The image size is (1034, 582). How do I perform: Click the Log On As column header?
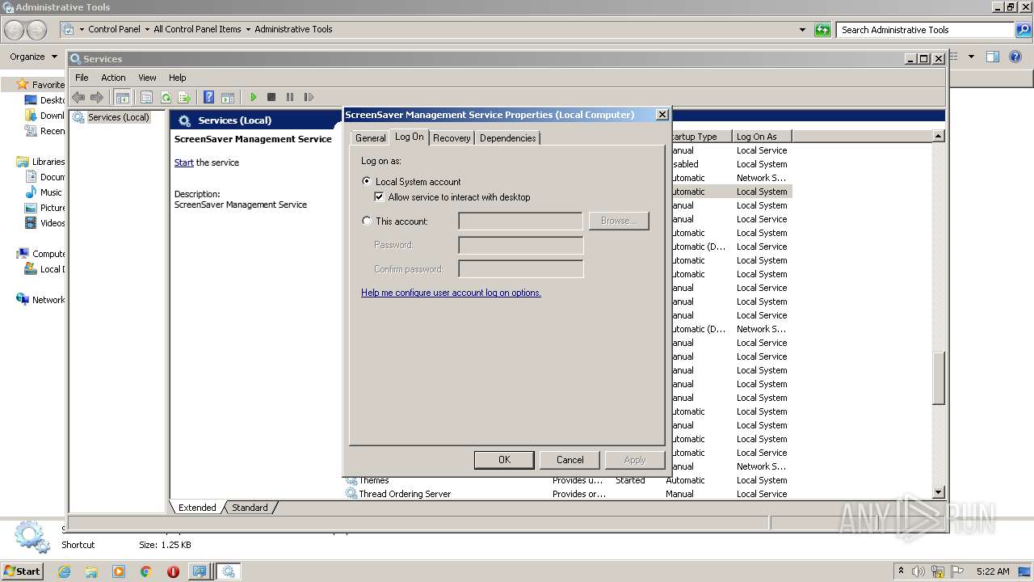click(x=762, y=137)
